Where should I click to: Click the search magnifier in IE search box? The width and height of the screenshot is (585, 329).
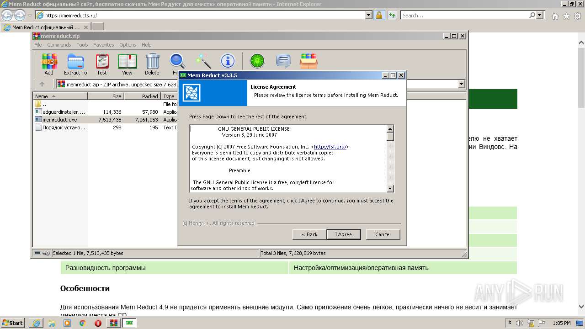pos(532,15)
